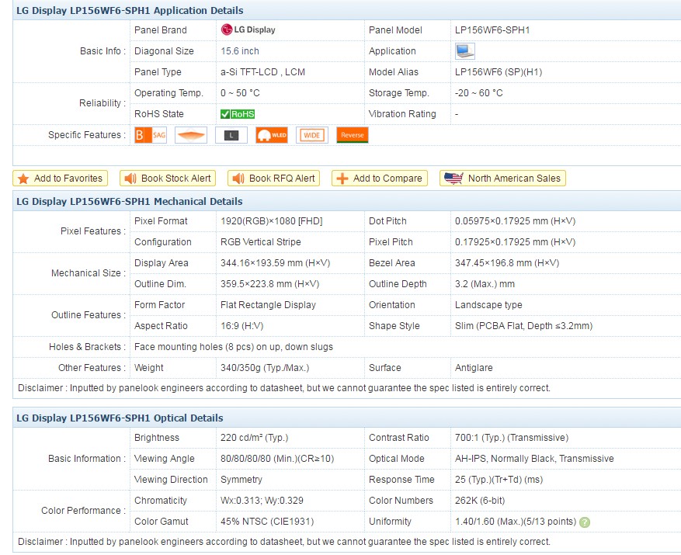
Task: Click the brightness value 220 cd/m² (Typ.)
Action: point(255,438)
